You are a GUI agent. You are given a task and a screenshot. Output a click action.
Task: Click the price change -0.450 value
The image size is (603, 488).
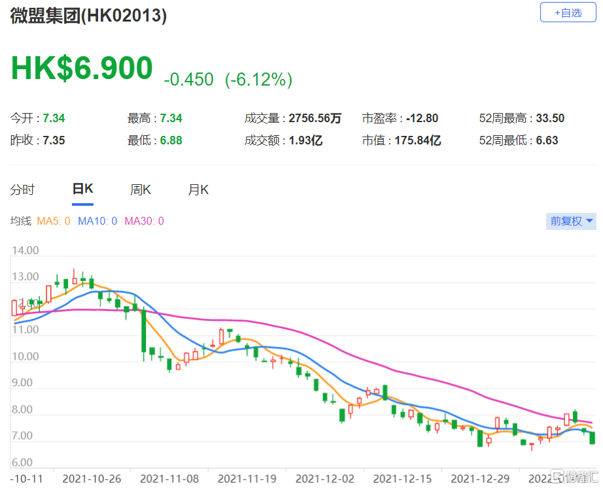pyautogui.click(x=188, y=80)
